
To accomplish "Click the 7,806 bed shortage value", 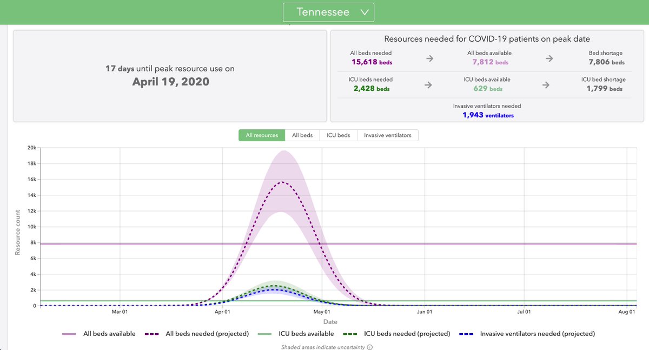I will [x=606, y=62].
